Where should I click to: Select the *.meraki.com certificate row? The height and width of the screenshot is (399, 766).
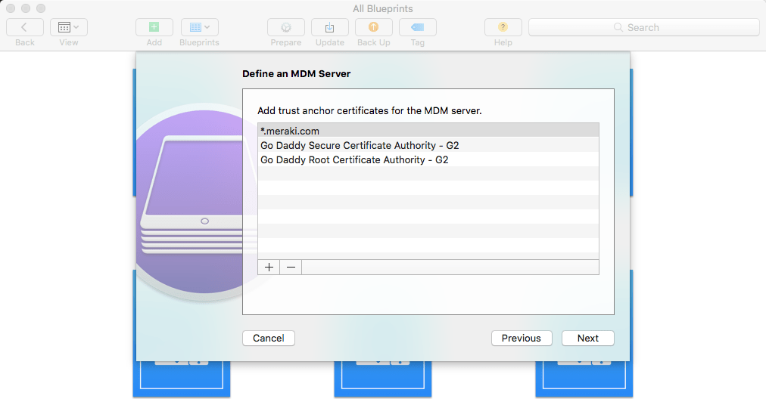[428, 131]
